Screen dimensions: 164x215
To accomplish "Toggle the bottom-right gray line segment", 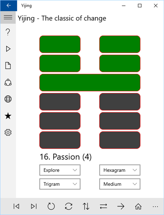I will tap(120, 140).
